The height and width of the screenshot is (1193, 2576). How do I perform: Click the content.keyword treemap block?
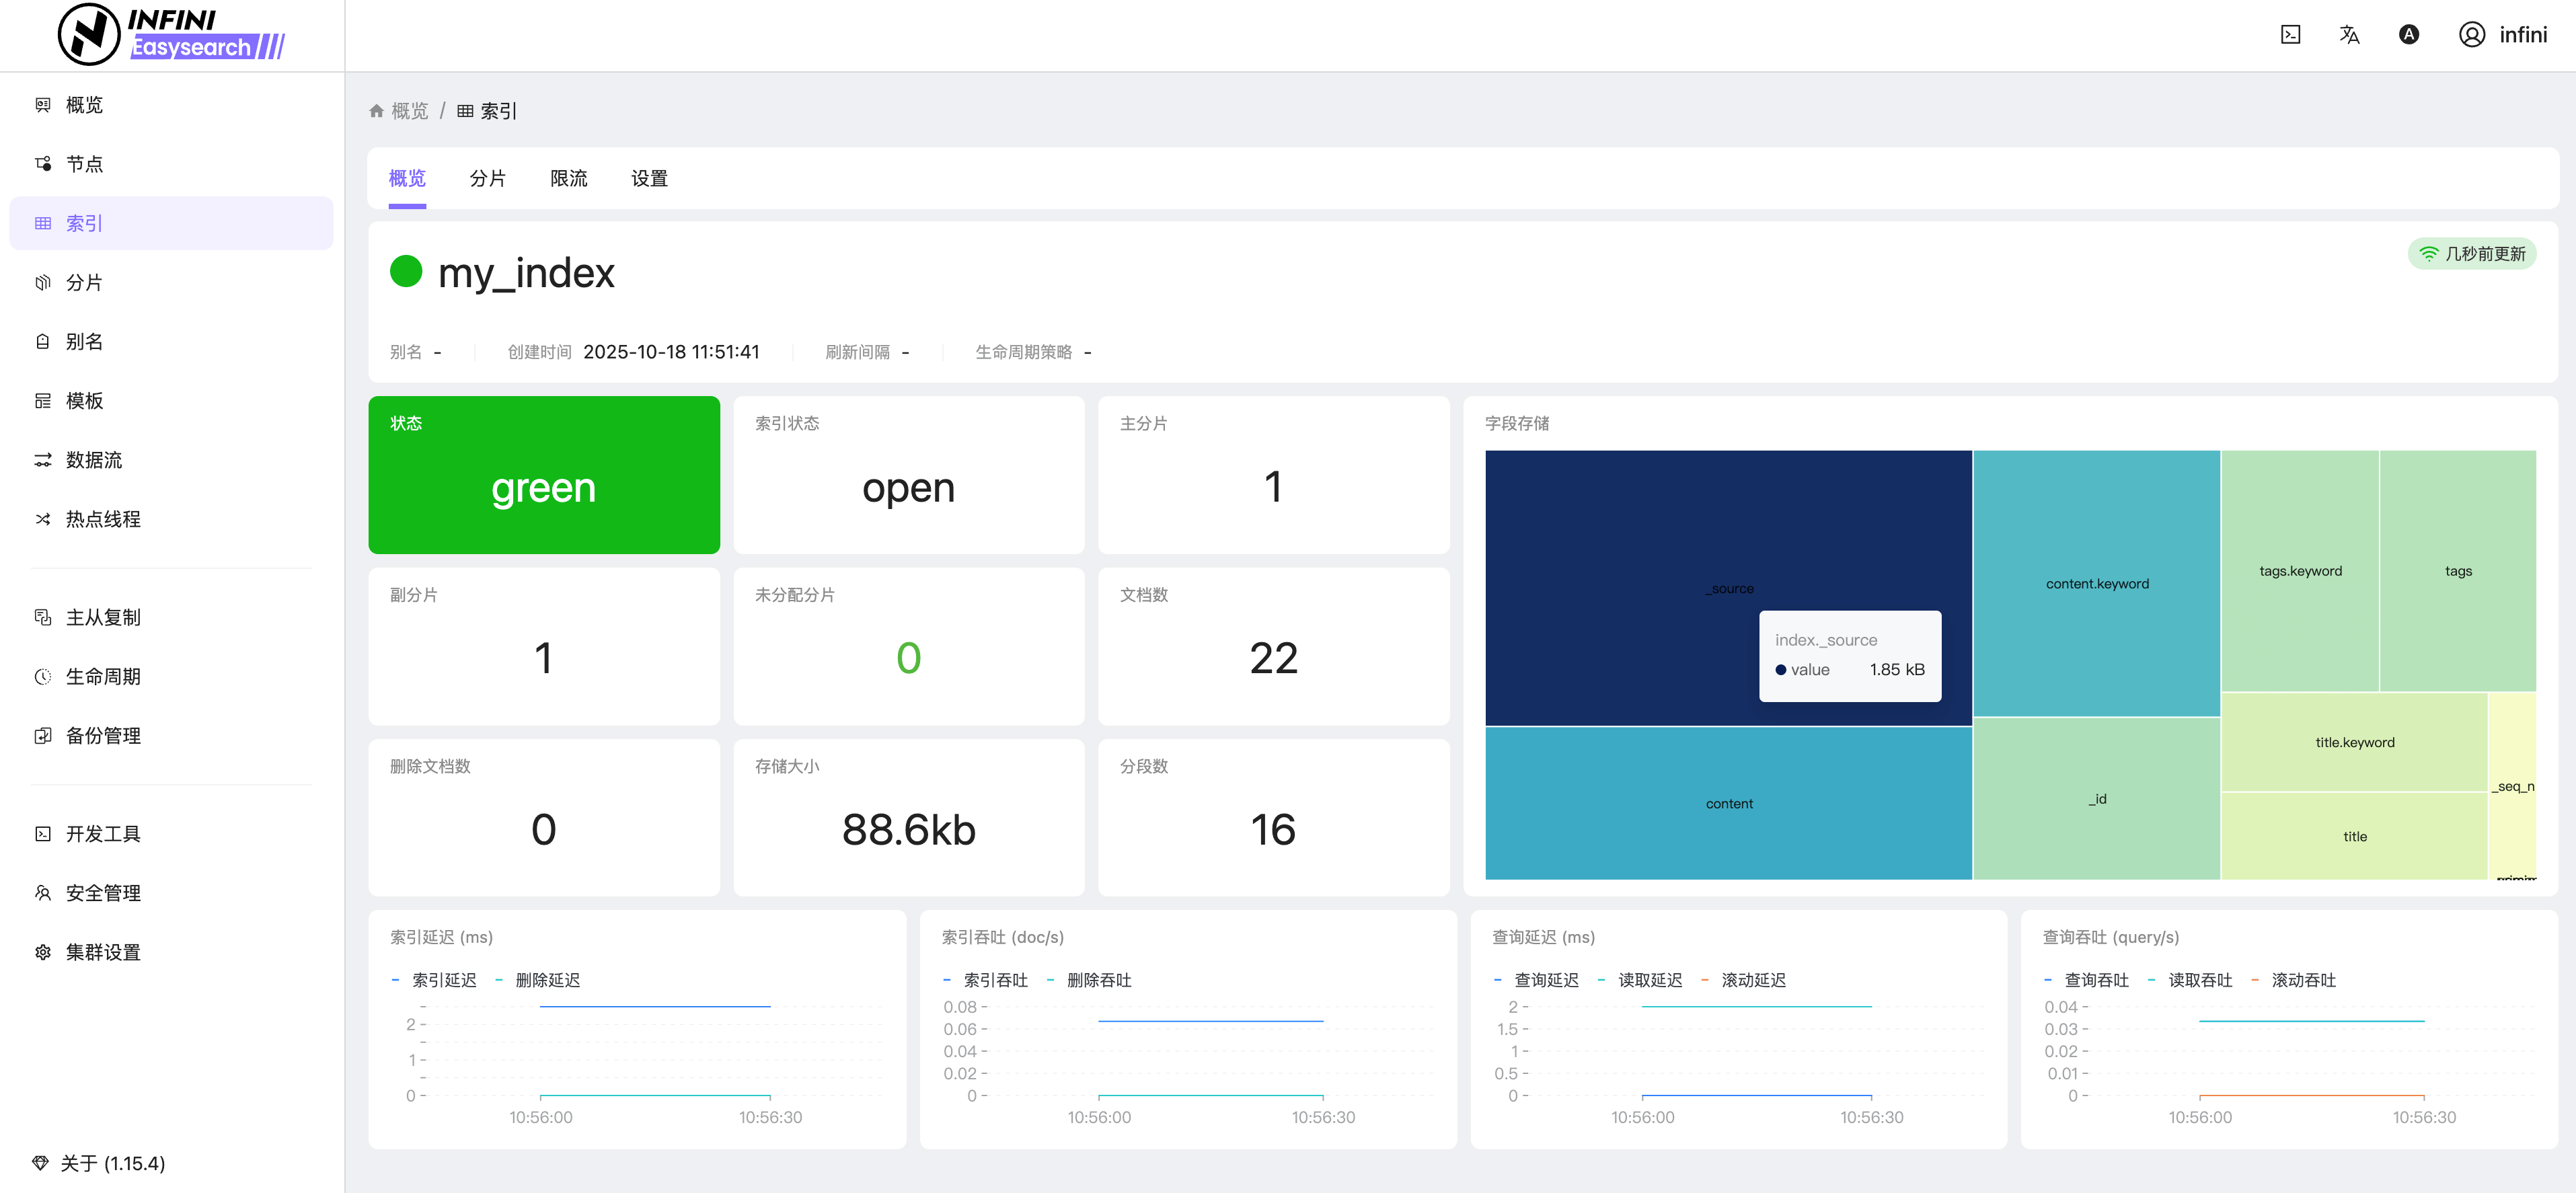click(2096, 584)
